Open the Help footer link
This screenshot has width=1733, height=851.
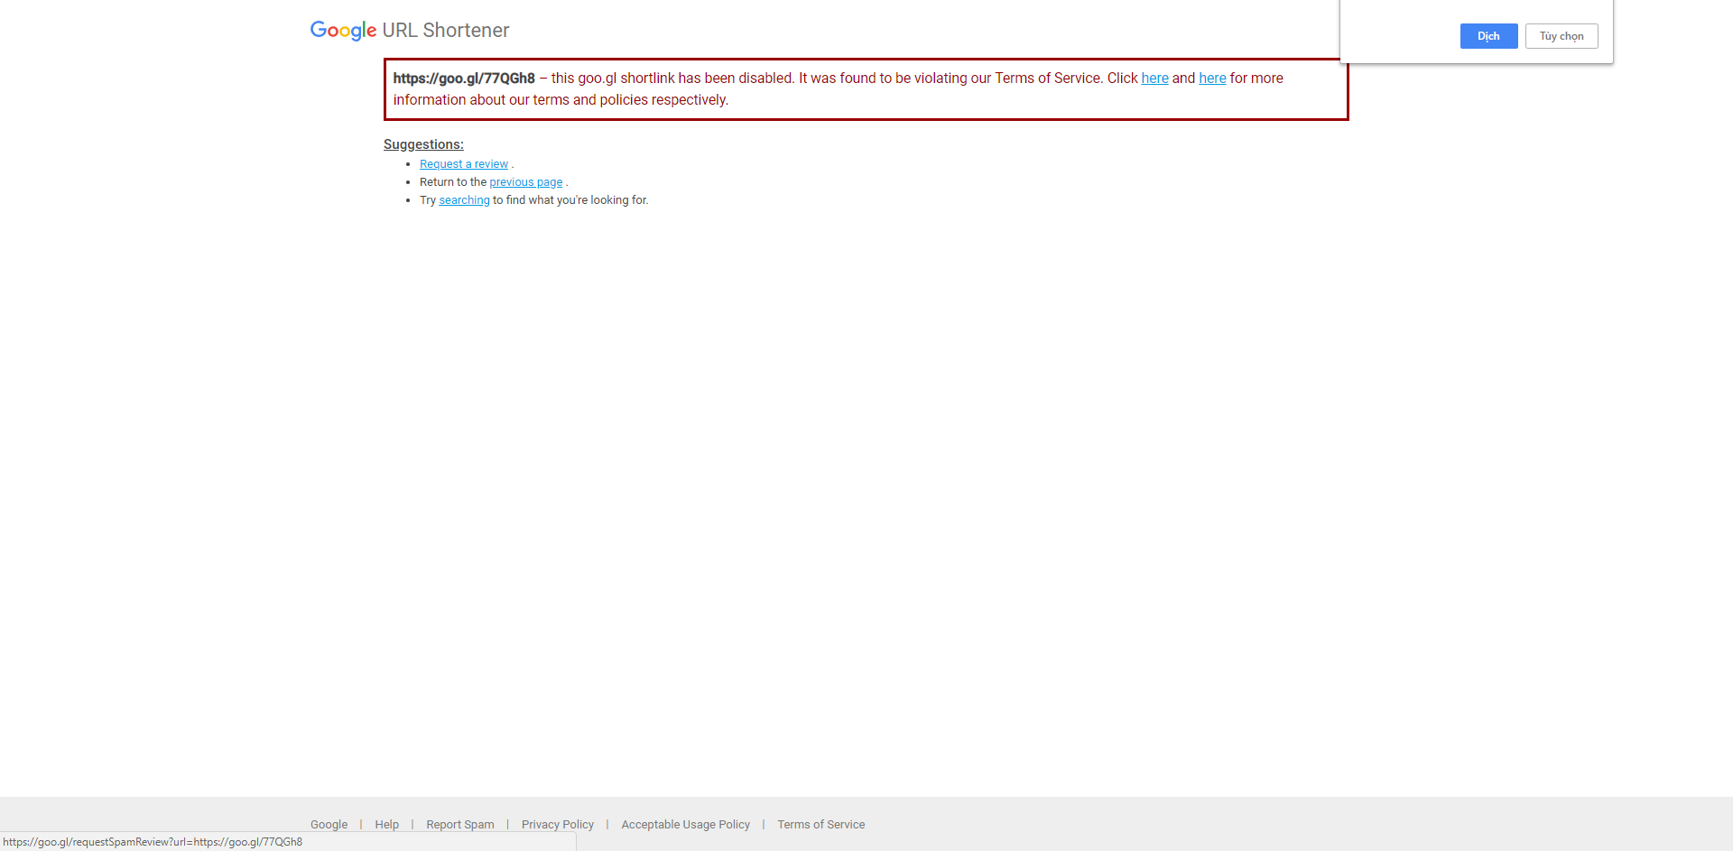pos(386,825)
